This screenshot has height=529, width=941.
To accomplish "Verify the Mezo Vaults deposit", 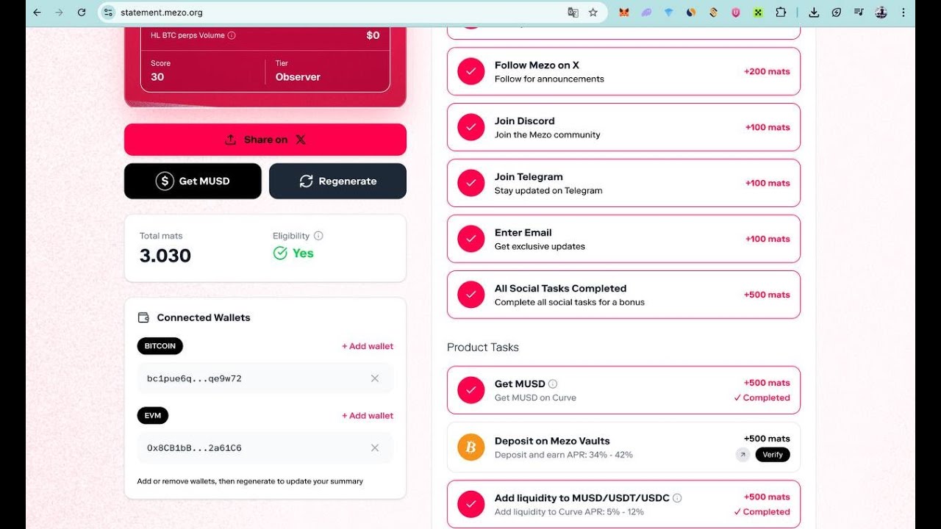I will 773,455.
